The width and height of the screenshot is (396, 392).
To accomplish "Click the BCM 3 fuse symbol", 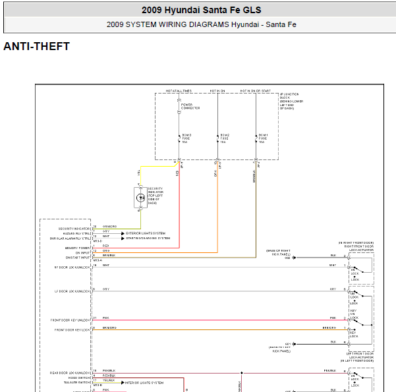I will pyautogui.click(x=179, y=138).
